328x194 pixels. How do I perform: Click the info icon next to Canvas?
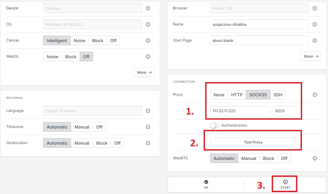click(x=148, y=41)
